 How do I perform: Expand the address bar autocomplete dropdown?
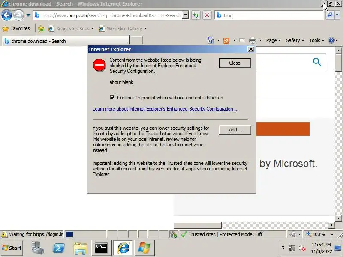pyautogui.click(x=185, y=15)
